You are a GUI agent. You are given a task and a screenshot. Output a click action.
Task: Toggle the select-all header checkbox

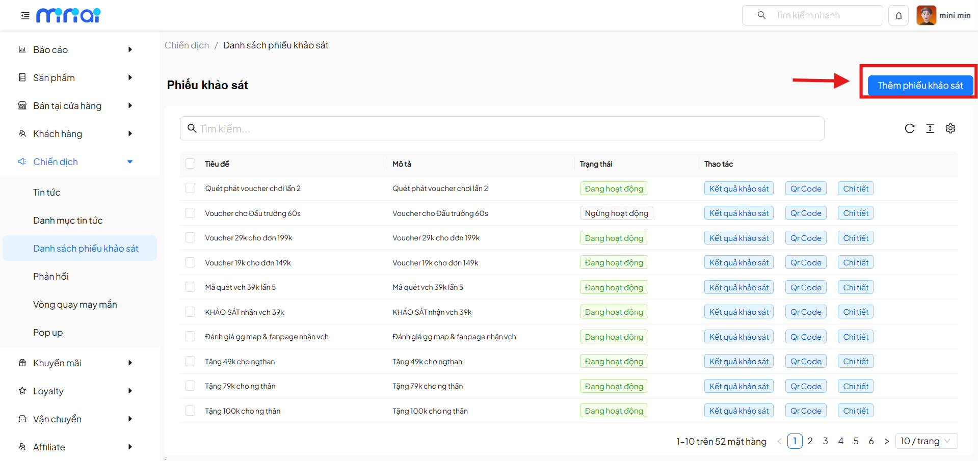tap(190, 164)
